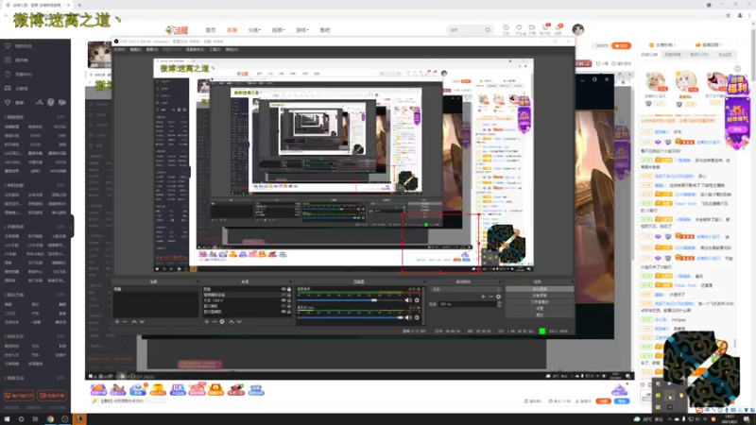
Task: Expand 游戏 dropdown in site navigation
Action: point(301,30)
